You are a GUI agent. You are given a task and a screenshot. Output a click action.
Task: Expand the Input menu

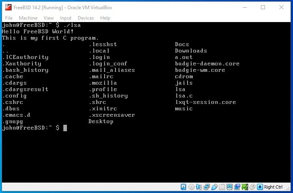click(65, 18)
